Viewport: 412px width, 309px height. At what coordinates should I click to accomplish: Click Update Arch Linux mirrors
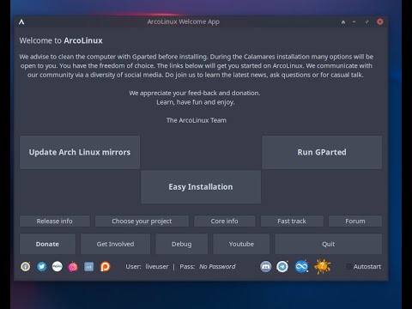pyautogui.click(x=80, y=152)
